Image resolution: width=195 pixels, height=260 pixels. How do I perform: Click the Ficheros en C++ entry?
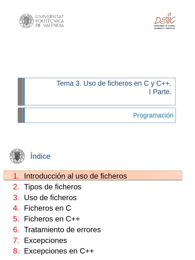[x=52, y=219]
